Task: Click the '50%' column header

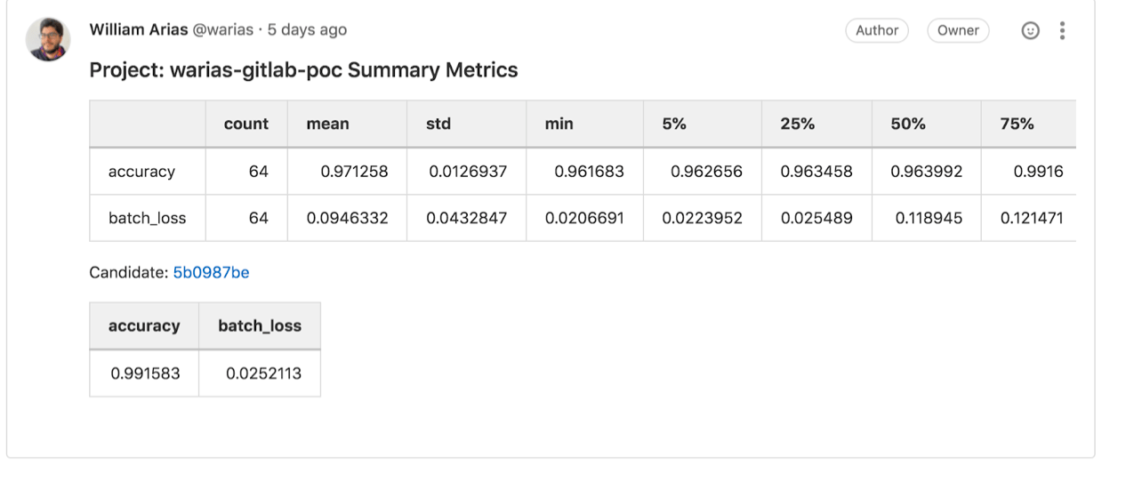Action: tap(908, 125)
